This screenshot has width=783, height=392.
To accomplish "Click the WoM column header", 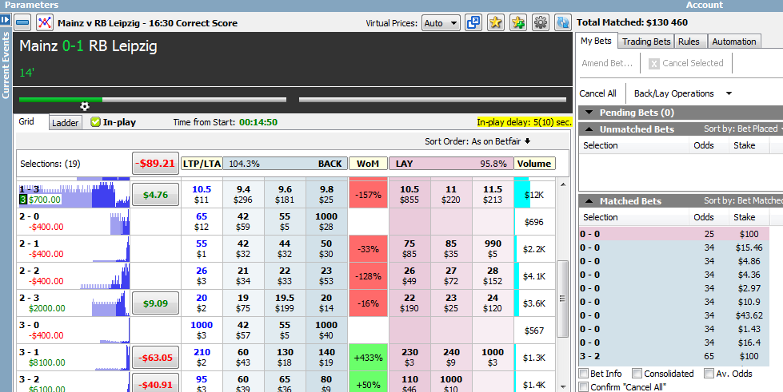I will coord(368,163).
